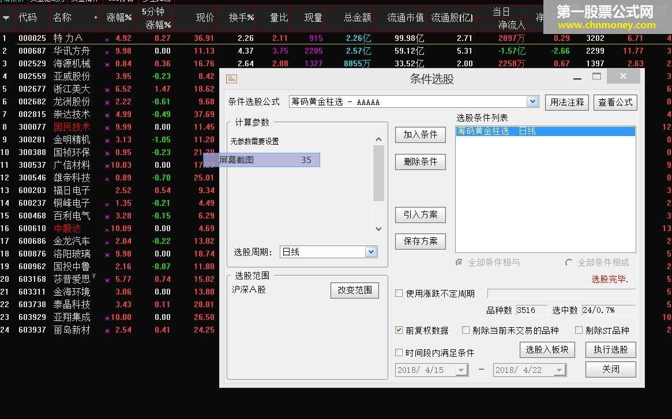Click the dialog title bar icon next to 条件选股
The width and height of the screenshot is (672, 419).
coord(231,79)
